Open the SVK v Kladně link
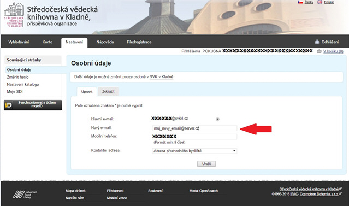The image size is (349, 206). point(161,77)
